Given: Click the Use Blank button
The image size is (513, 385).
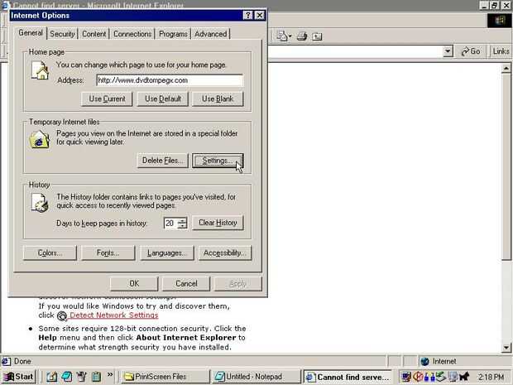Looking at the screenshot, I should coord(218,99).
